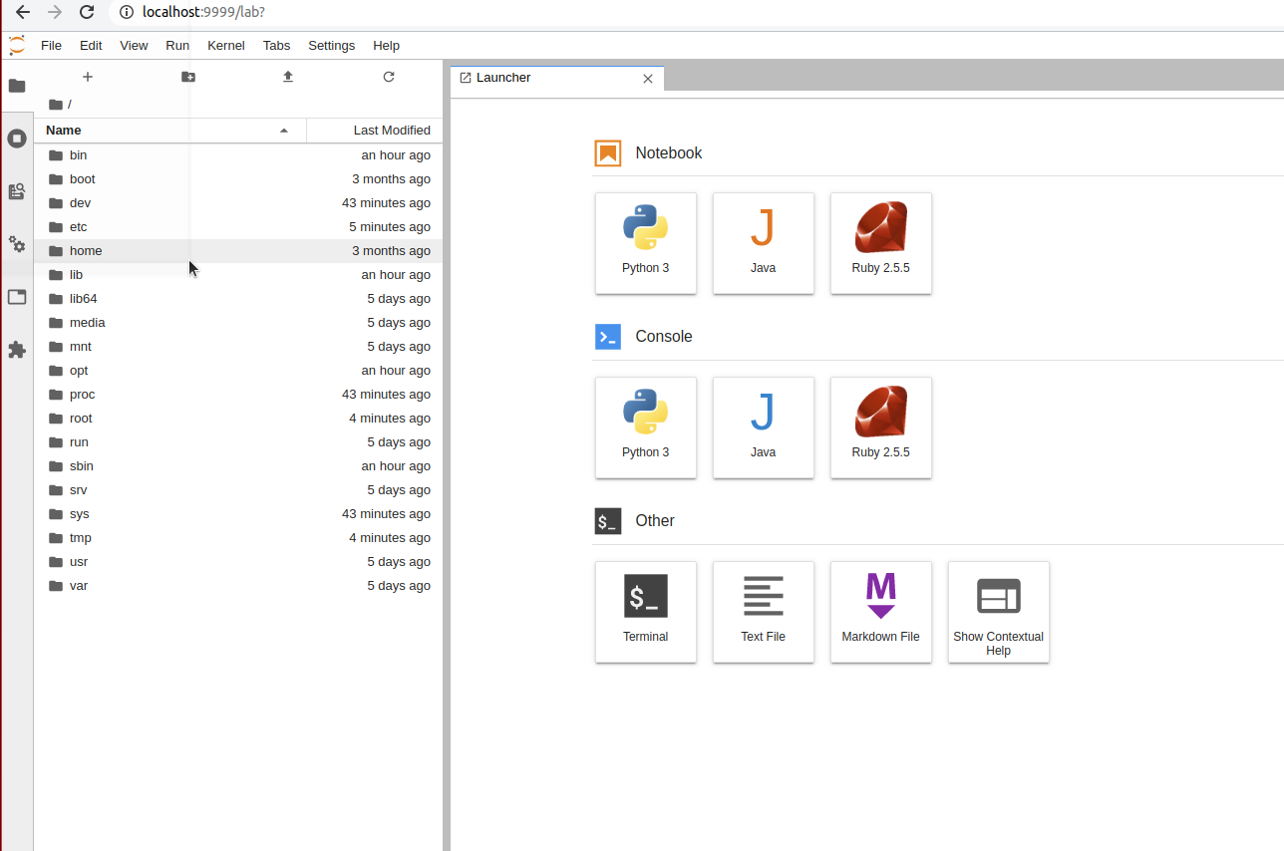
Task: Open the File Browser sidebar icon
Action: pos(16,86)
